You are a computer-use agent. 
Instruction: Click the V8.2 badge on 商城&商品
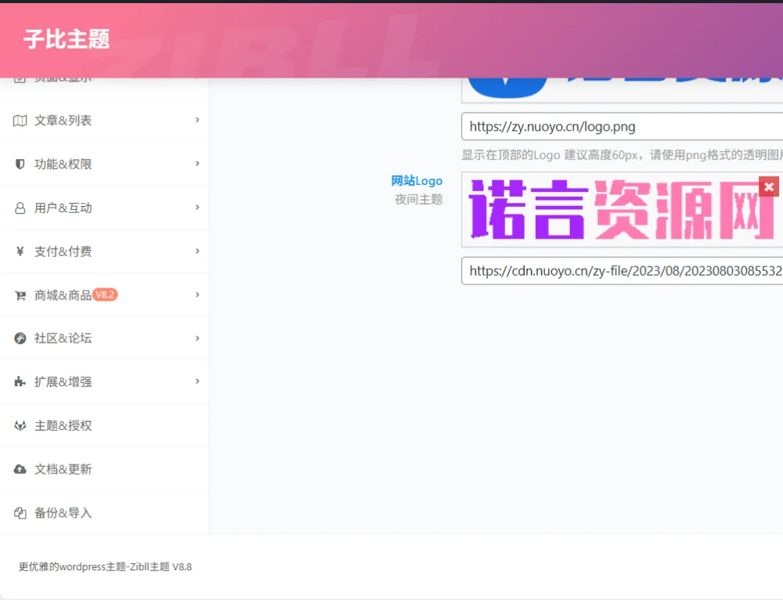[x=105, y=295]
